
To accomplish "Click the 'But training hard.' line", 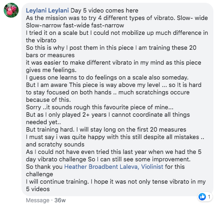I will click(x=106, y=130).
